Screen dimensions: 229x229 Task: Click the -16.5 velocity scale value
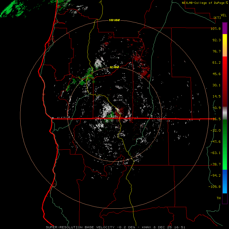[x=216, y=119]
